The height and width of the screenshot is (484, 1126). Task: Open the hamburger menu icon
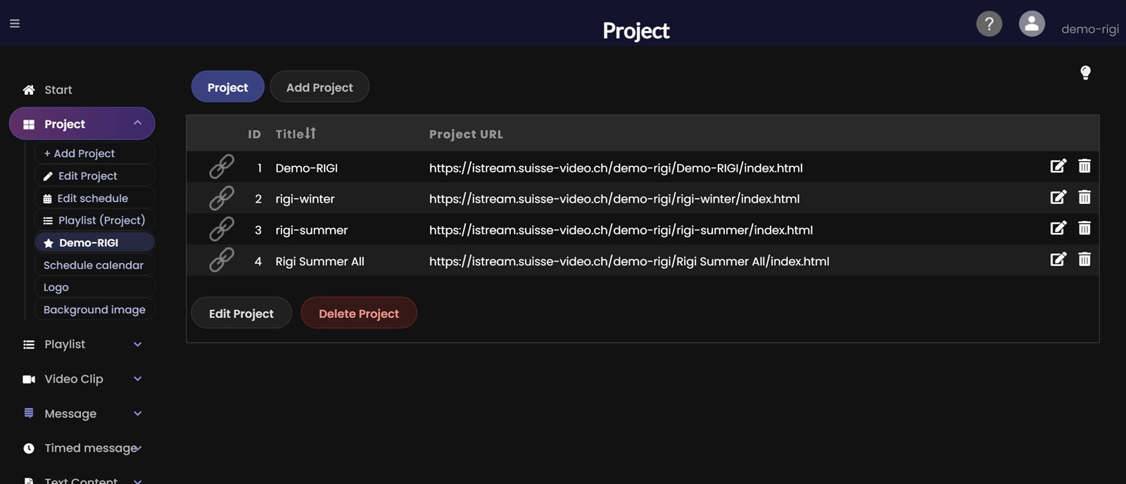[15, 23]
